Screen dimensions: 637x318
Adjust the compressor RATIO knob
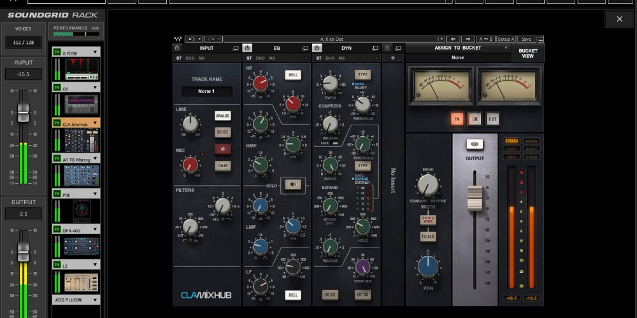(330, 83)
